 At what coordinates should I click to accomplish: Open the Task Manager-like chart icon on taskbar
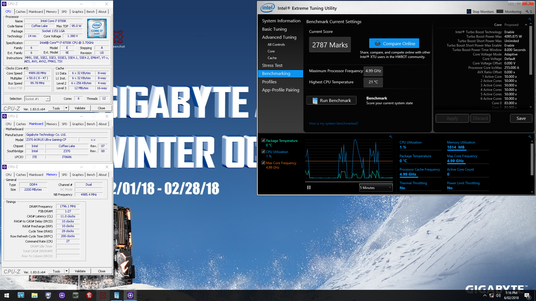pos(21,295)
